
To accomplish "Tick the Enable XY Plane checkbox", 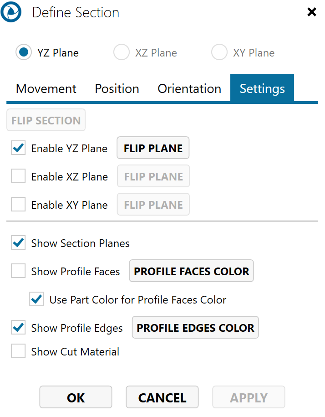I will point(18,205).
